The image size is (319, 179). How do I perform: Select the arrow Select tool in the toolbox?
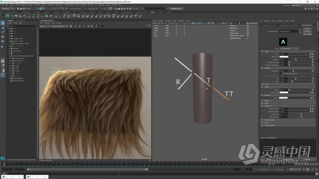(3, 23)
